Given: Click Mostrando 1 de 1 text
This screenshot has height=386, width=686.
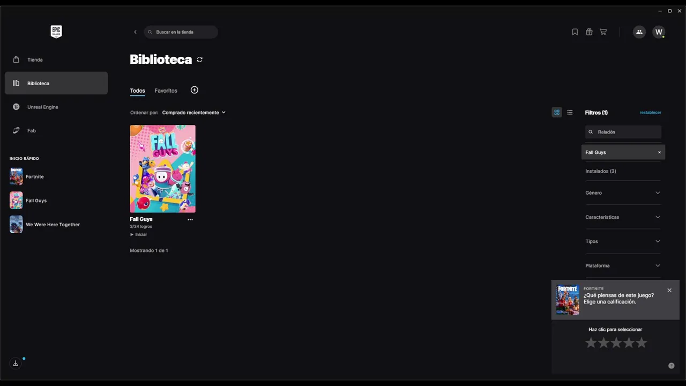Looking at the screenshot, I should click(149, 250).
